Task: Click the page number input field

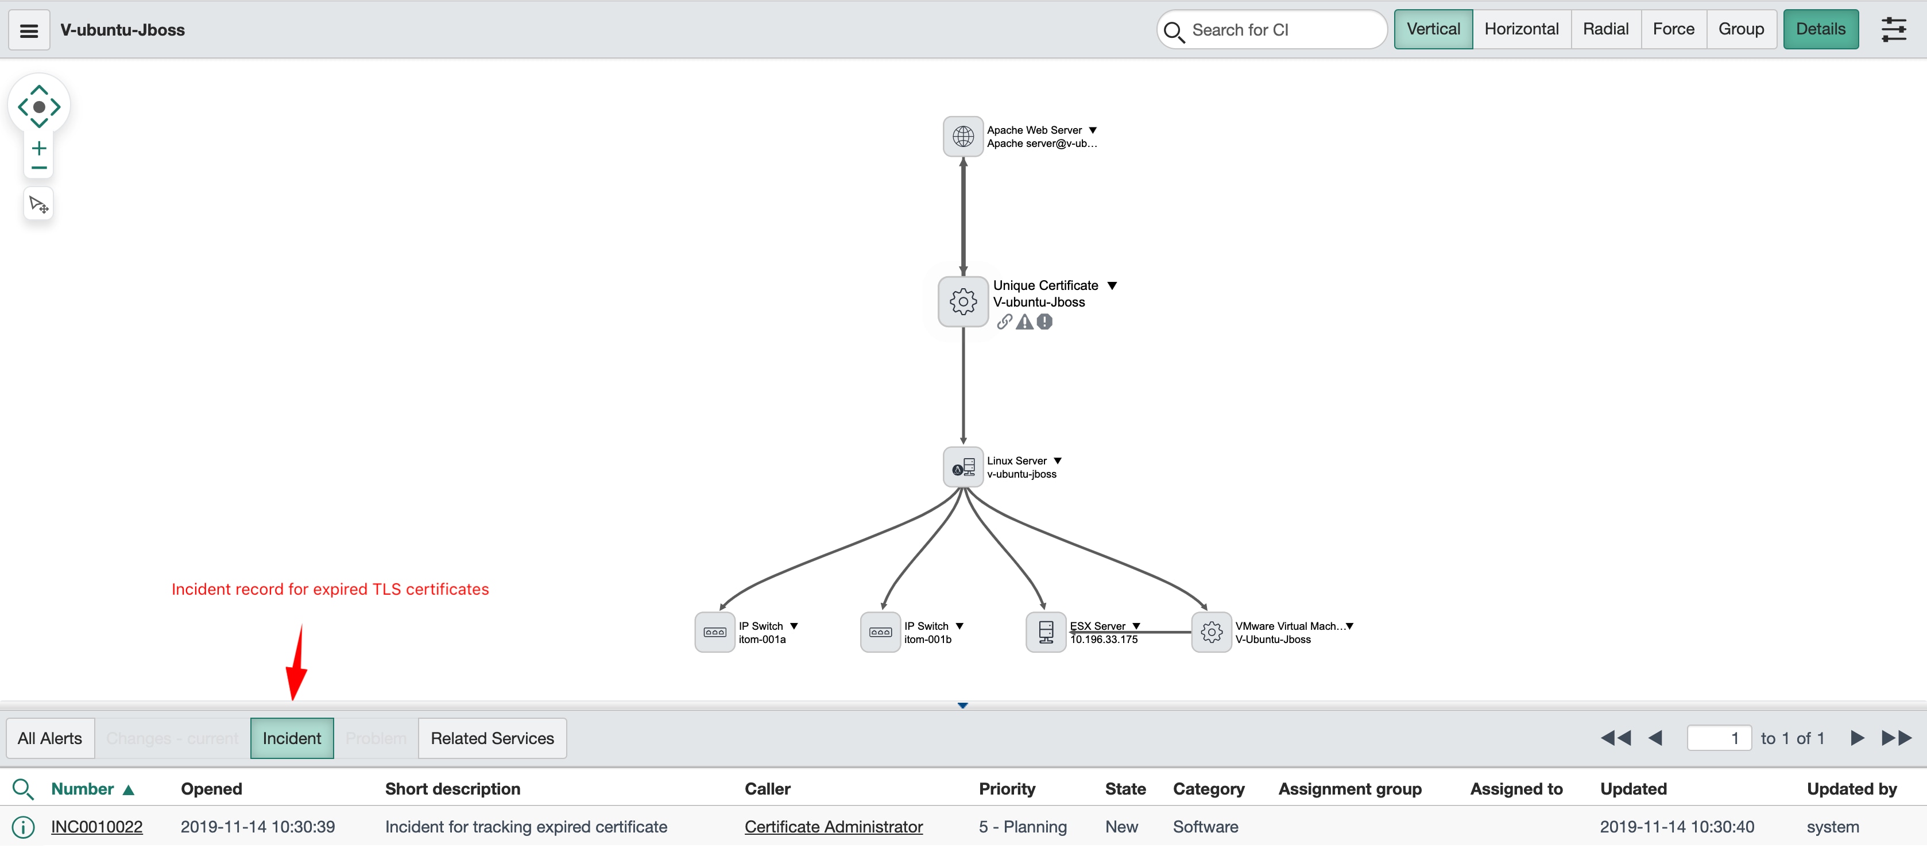Action: [1720, 738]
